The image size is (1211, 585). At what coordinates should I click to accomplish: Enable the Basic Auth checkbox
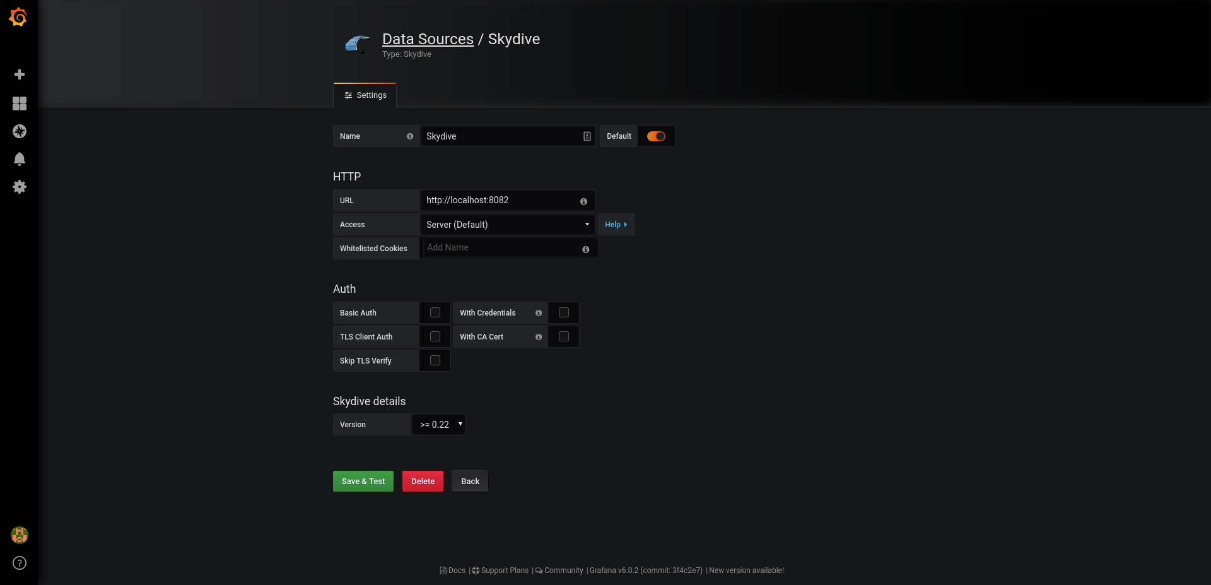point(435,312)
